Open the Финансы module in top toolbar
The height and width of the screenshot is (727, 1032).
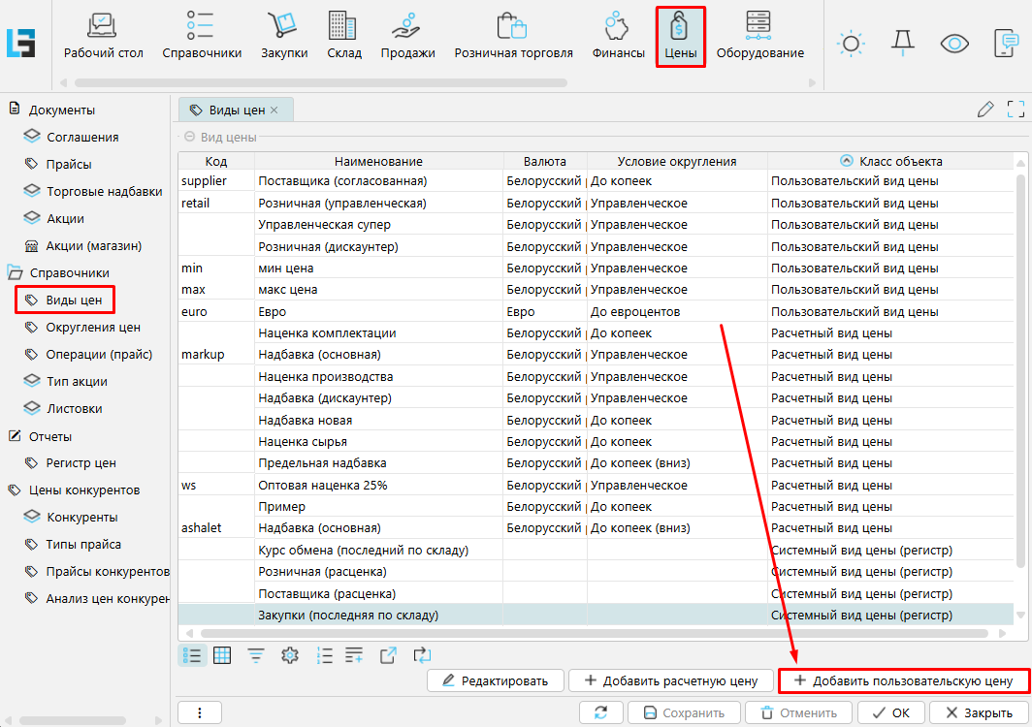point(618,35)
